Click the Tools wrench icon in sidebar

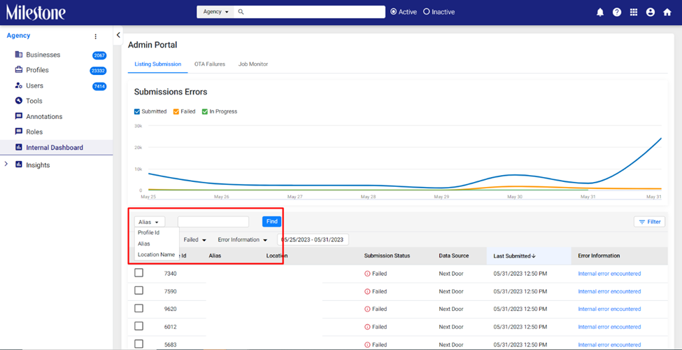click(x=19, y=101)
